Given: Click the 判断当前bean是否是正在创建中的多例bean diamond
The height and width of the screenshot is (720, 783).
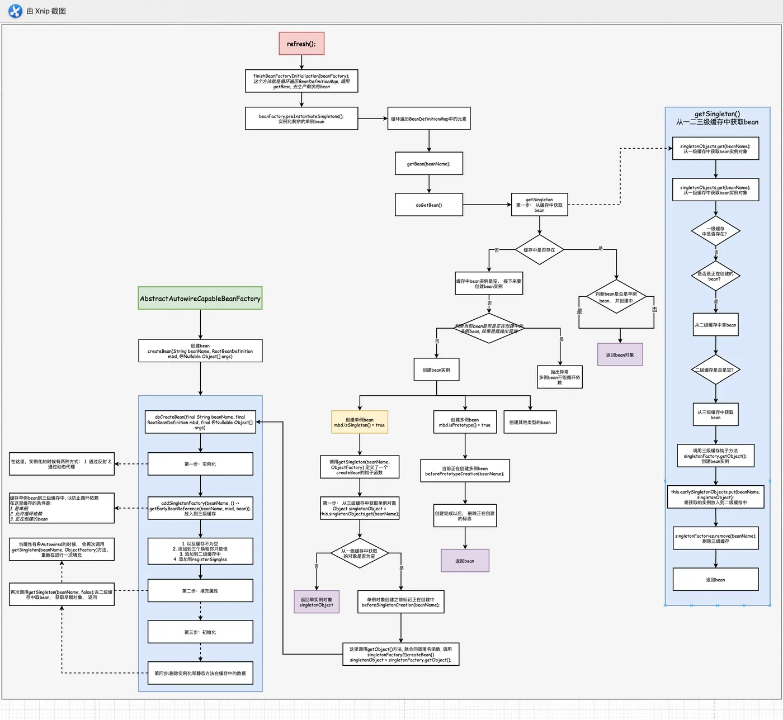Looking at the screenshot, I should coord(489,328).
